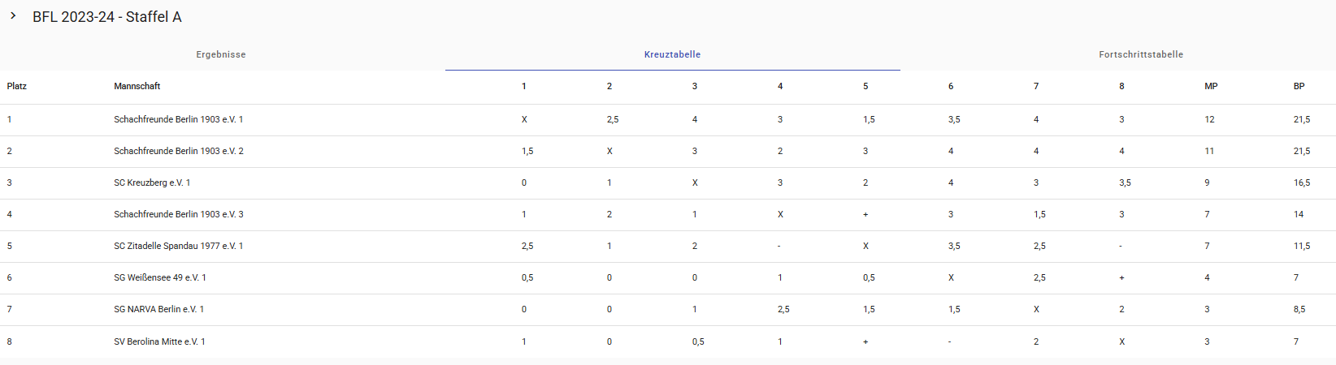Collapse the BFL 2023-24 Staffel A chevron
The image size is (1336, 365).
click(x=13, y=16)
